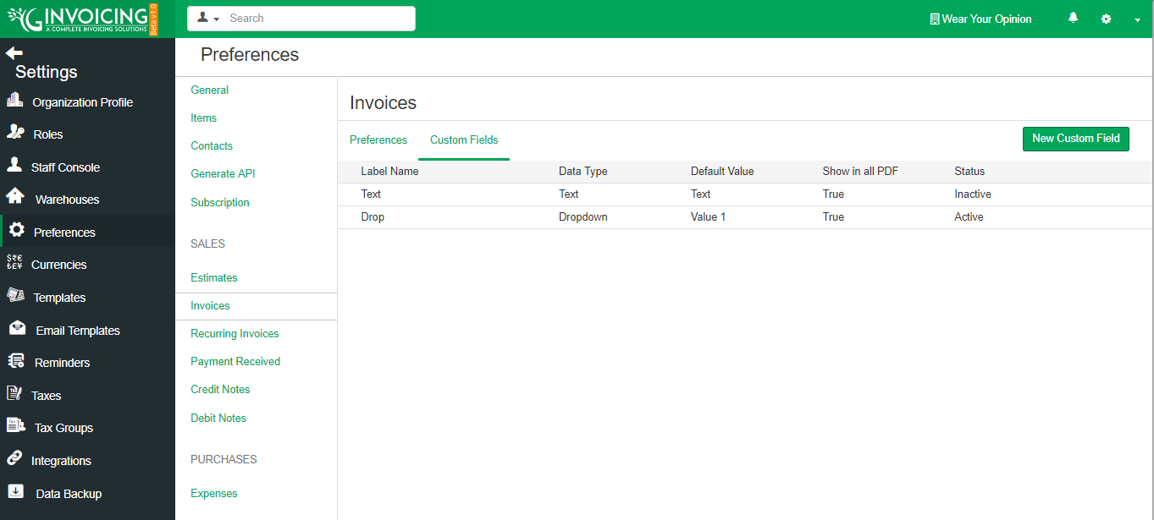Click the New Custom Field button
Image resolution: width=1154 pixels, height=520 pixels.
pos(1076,139)
